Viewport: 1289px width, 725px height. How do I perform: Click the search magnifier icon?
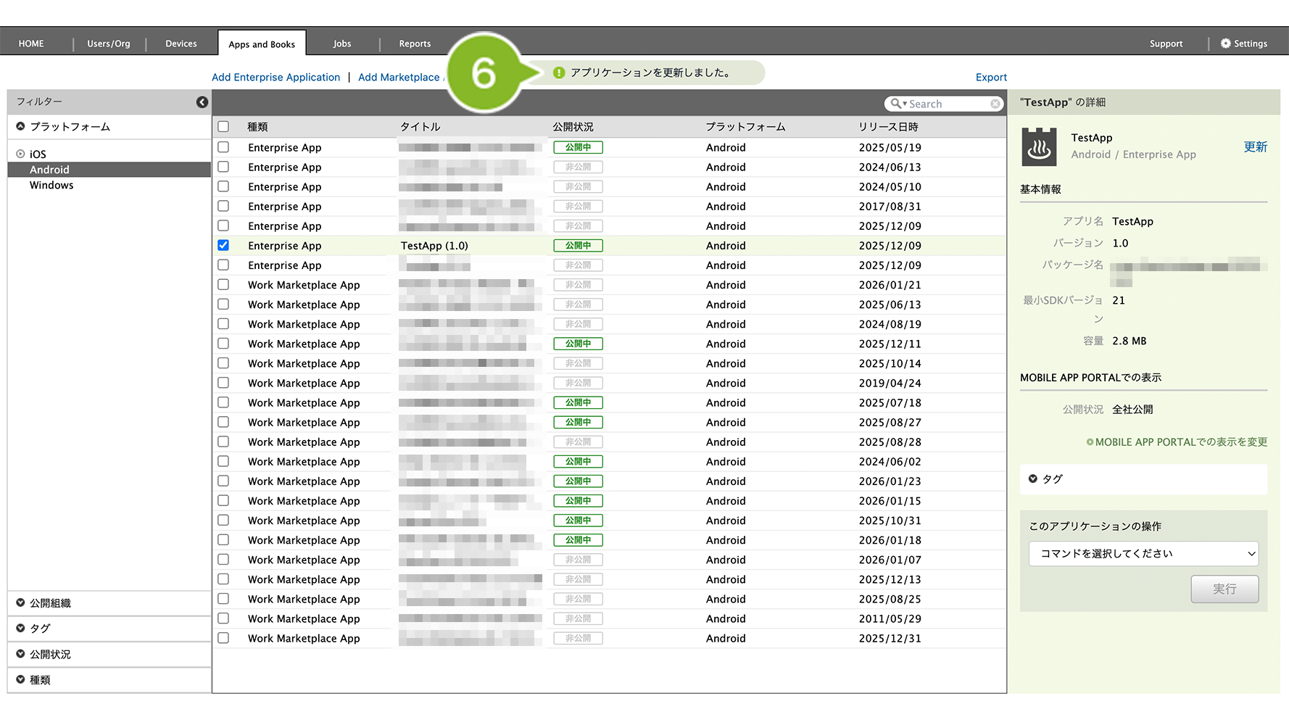896,104
